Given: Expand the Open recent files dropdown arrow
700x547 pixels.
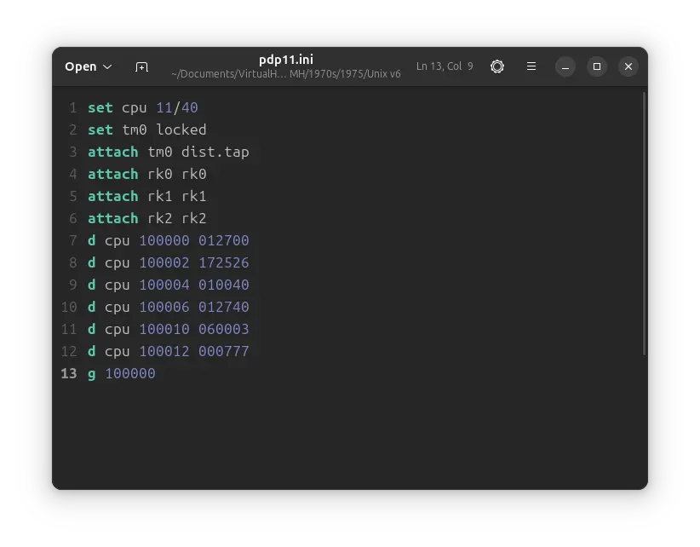Looking at the screenshot, I should [x=107, y=66].
